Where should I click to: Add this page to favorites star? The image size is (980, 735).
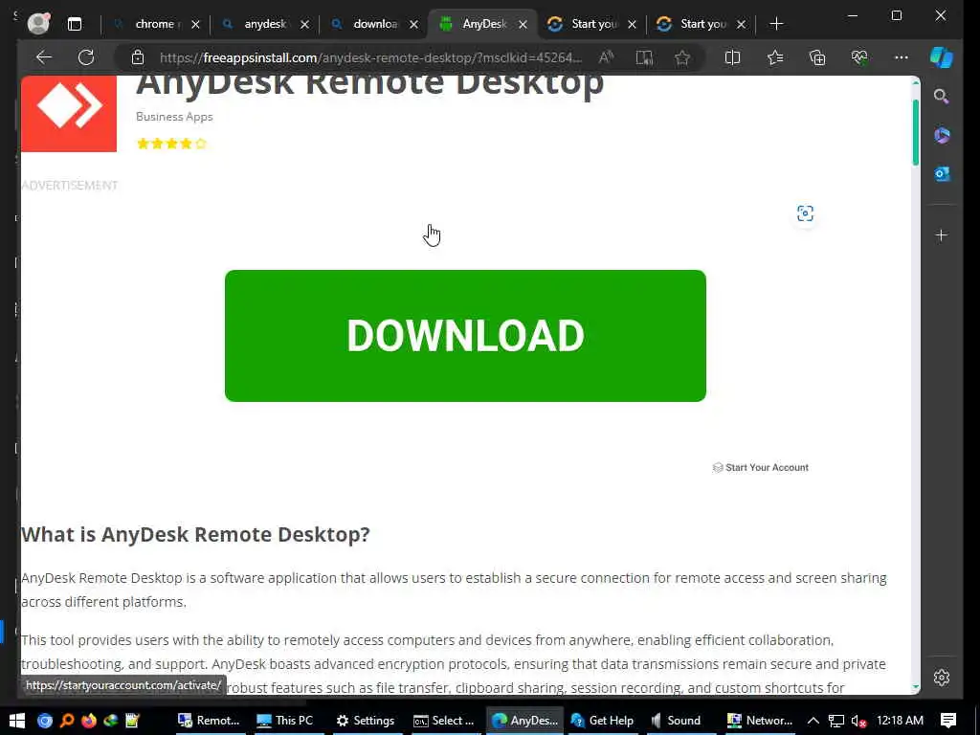681,57
